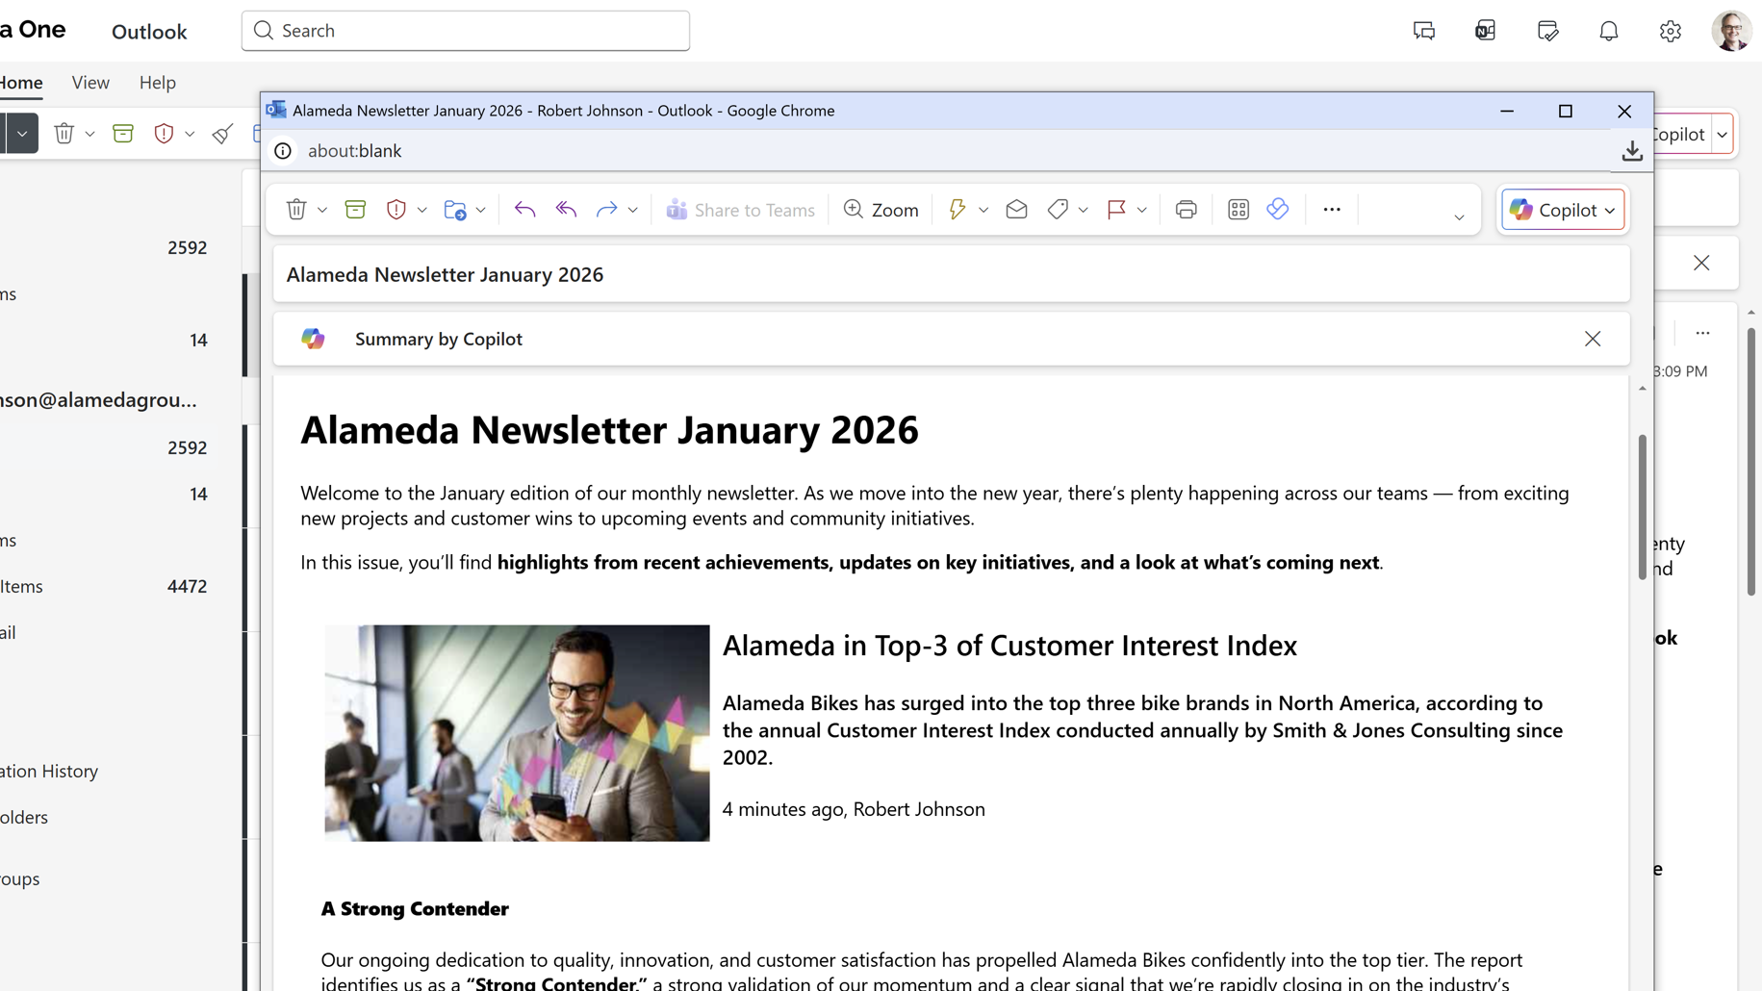Click archive icon in background Outlook ribbon

(123, 133)
